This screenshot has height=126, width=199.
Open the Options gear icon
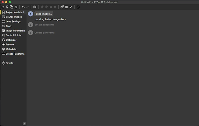pos(34,7)
